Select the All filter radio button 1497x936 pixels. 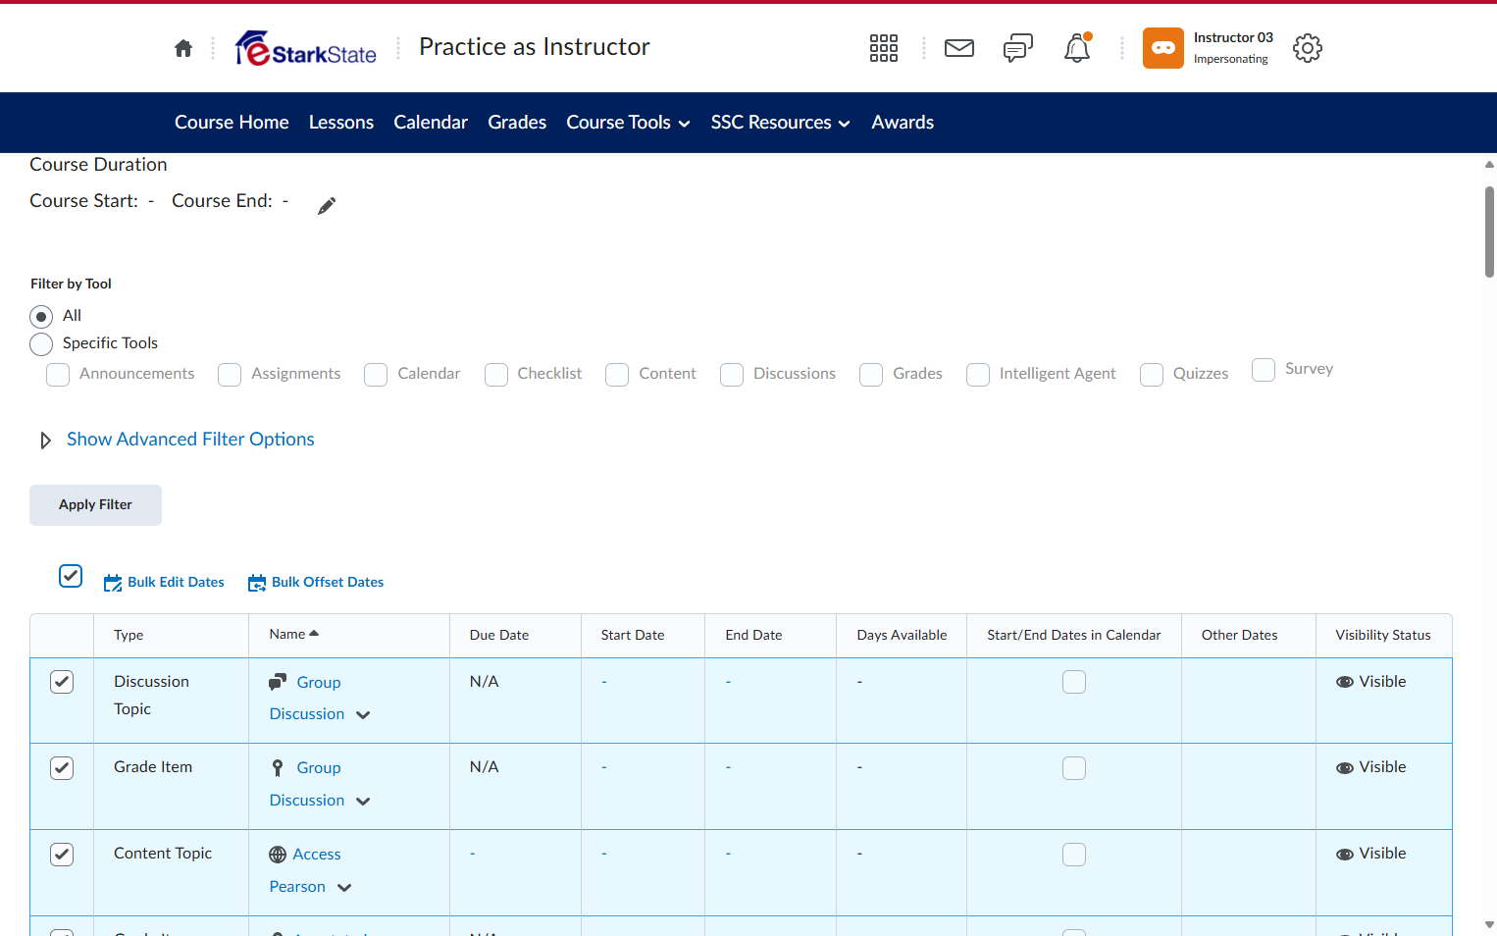pyautogui.click(x=41, y=316)
